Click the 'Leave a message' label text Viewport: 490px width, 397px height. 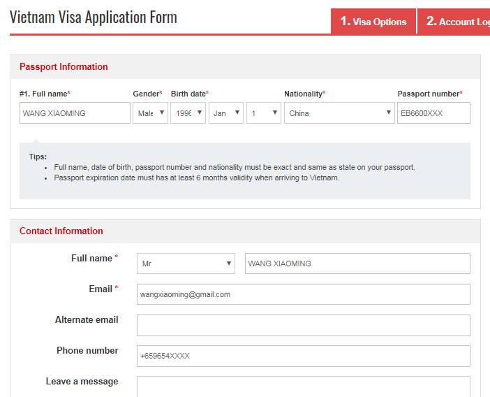82,382
